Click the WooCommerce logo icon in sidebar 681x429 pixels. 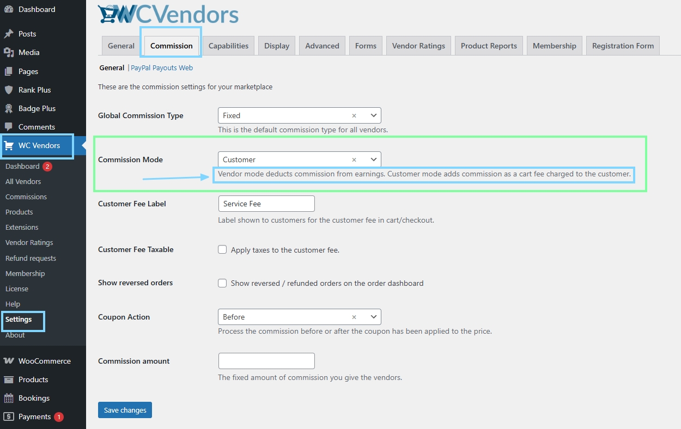point(9,361)
